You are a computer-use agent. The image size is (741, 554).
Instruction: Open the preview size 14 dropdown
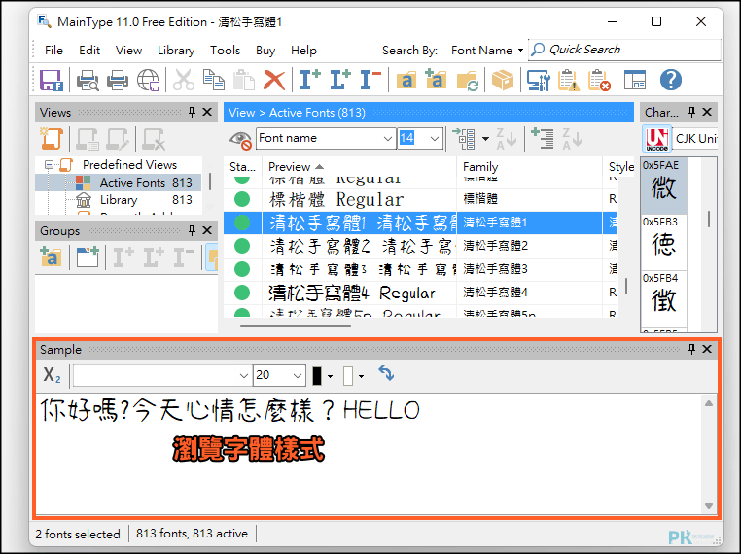[x=434, y=139]
